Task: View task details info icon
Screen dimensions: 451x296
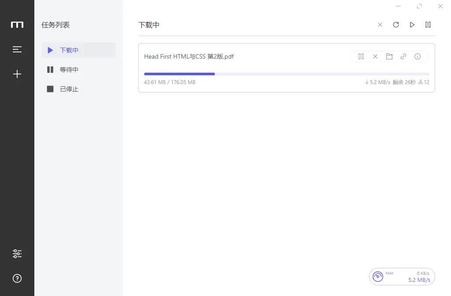Action: pyautogui.click(x=418, y=56)
